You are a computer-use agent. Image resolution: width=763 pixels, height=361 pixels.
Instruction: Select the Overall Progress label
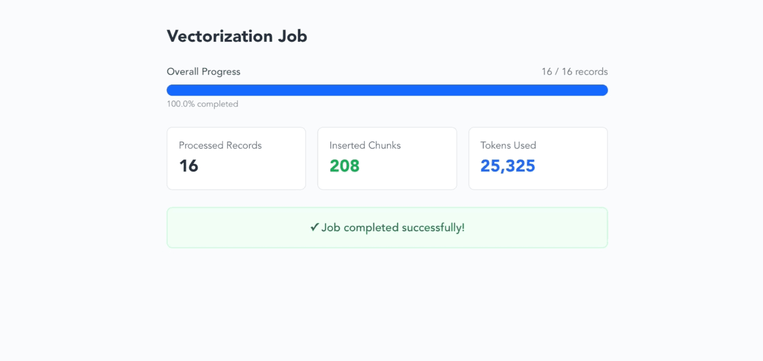[203, 72]
